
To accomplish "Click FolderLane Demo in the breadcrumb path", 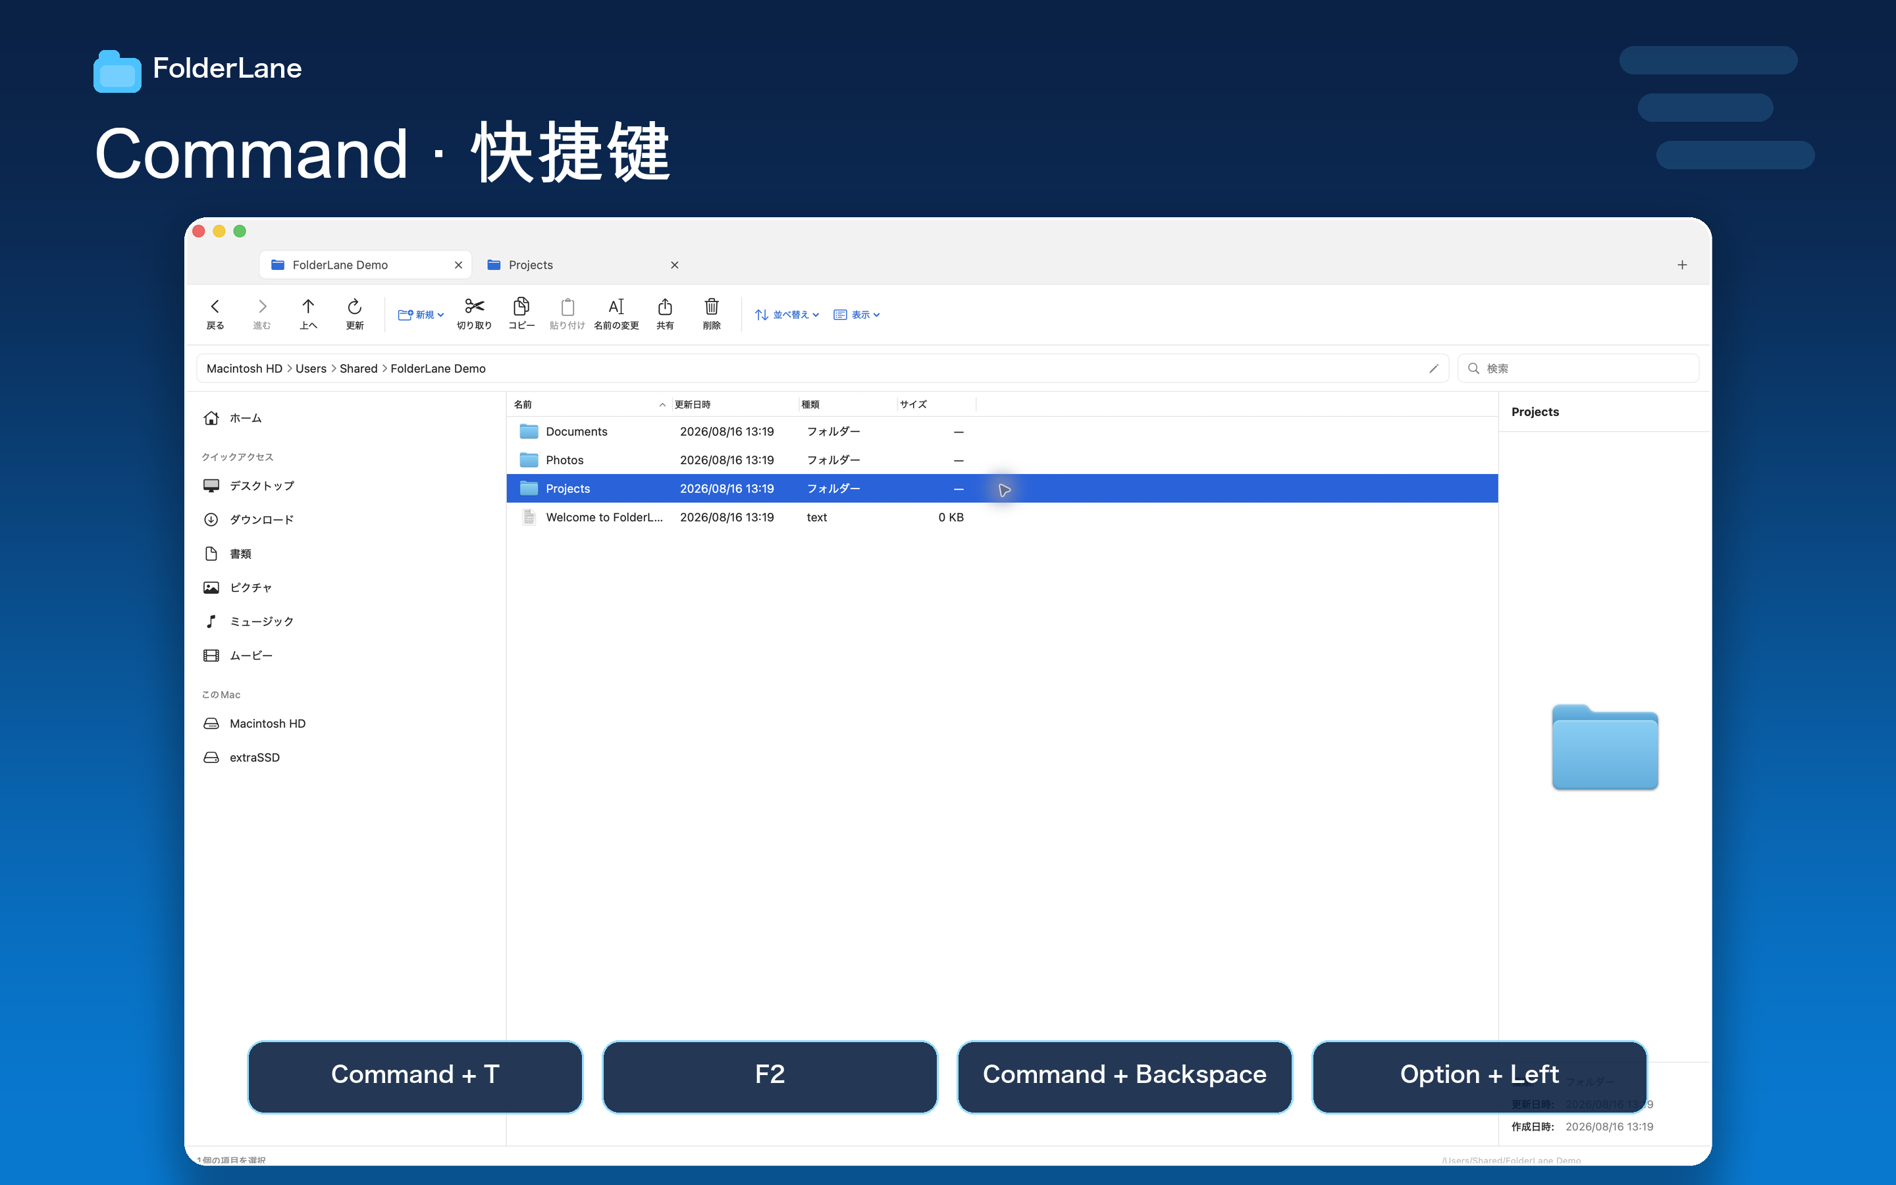I will (x=438, y=369).
